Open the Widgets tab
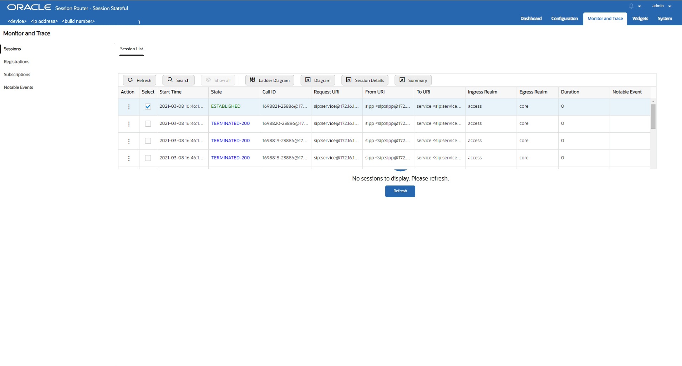The height and width of the screenshot is (366, 682). coord(640,19)
